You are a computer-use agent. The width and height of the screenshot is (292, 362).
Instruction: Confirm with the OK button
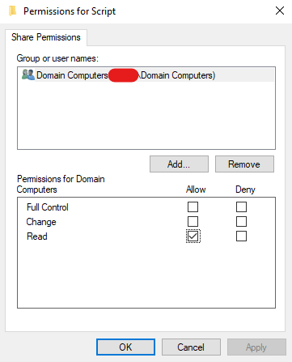click(x=125, y=347)
